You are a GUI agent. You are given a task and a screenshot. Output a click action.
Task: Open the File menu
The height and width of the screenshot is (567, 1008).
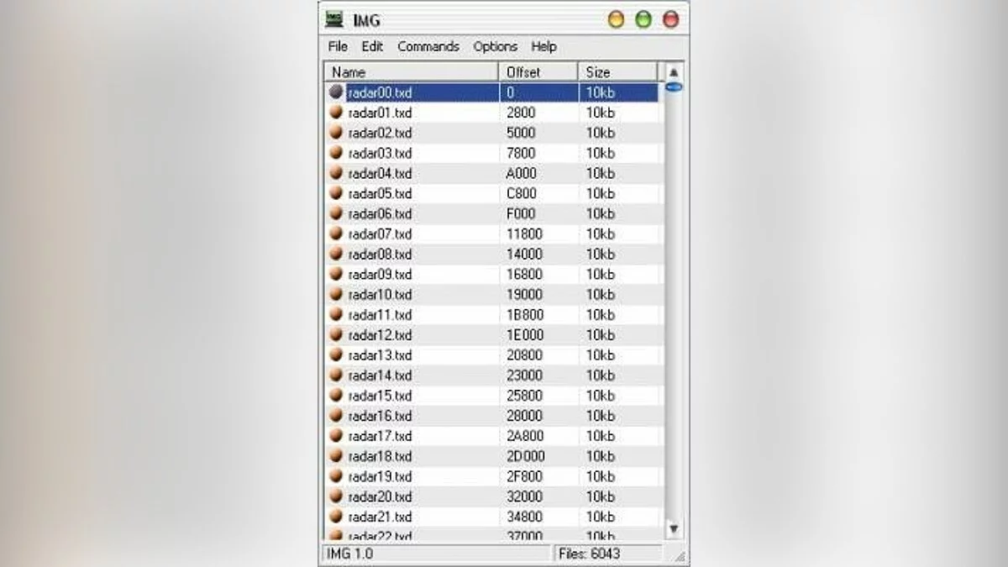point(338,46)
